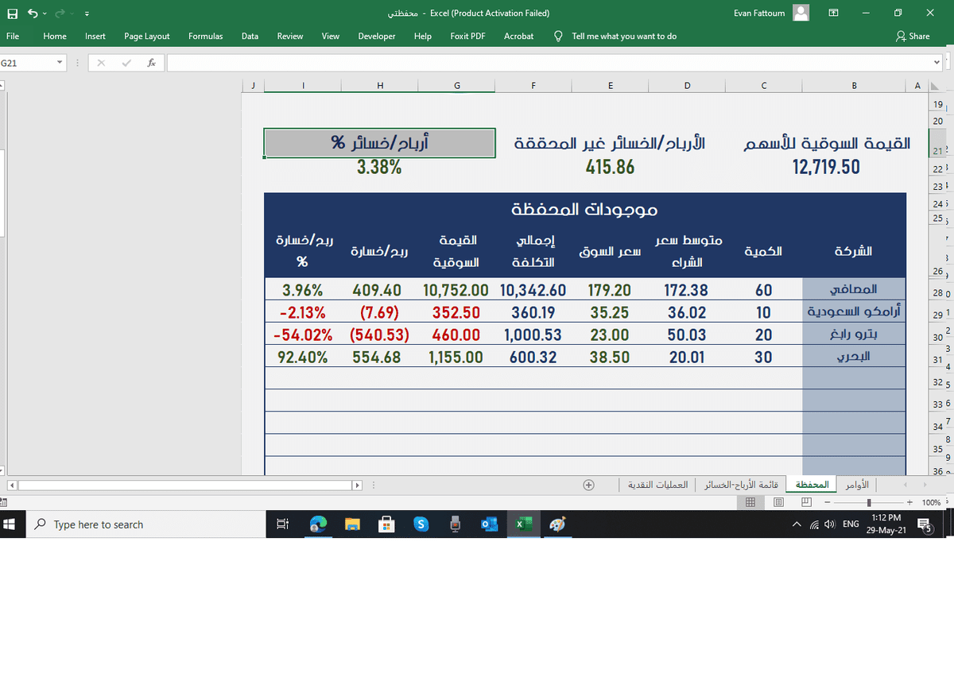Click the Name Box showing G21

(27, 63)
